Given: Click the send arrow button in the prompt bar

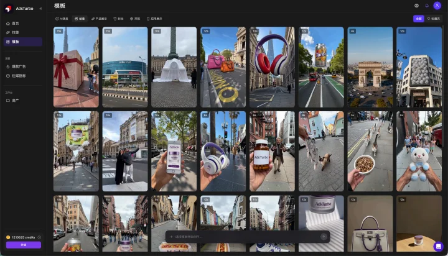Looking at the screenshot, I should [324, 237].
